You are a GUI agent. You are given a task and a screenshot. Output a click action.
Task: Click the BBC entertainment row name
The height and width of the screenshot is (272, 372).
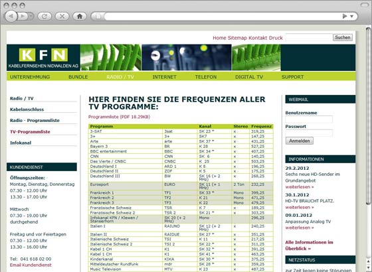click(x=108, y=151)
